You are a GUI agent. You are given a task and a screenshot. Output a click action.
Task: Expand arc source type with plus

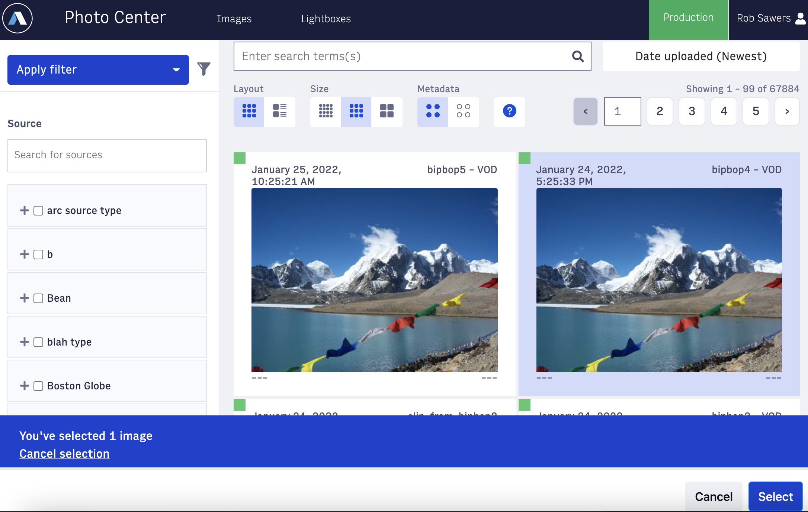[x=25, y=210]
